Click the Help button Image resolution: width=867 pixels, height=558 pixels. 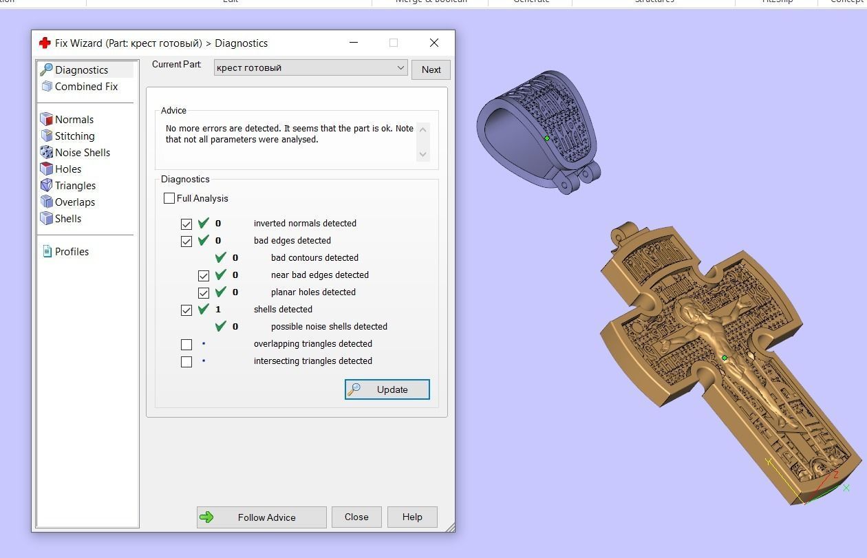pyautogui.click(x=412, y=517)
